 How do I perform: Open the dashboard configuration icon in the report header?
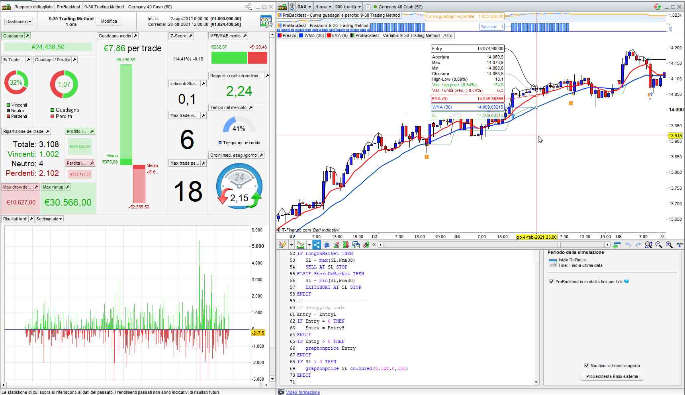point(266,21)
